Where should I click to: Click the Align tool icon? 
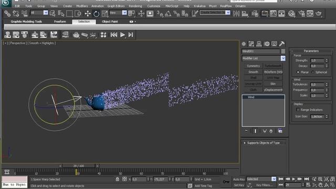tap(245, 14)
